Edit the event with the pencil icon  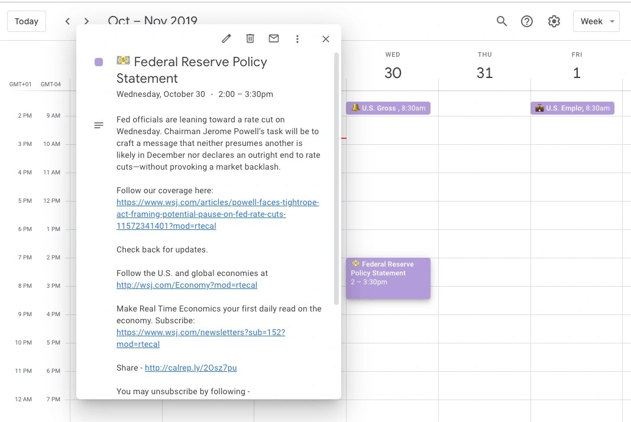click(226, 38)
